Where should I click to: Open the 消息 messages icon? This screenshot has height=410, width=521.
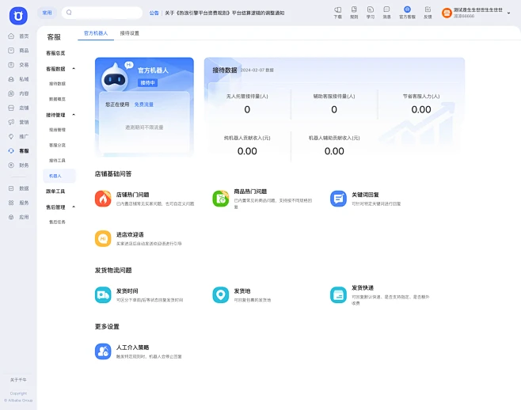(x=386, y=12)
